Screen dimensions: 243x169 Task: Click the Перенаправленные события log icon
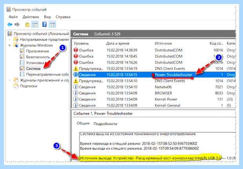[x=22, y=74]
